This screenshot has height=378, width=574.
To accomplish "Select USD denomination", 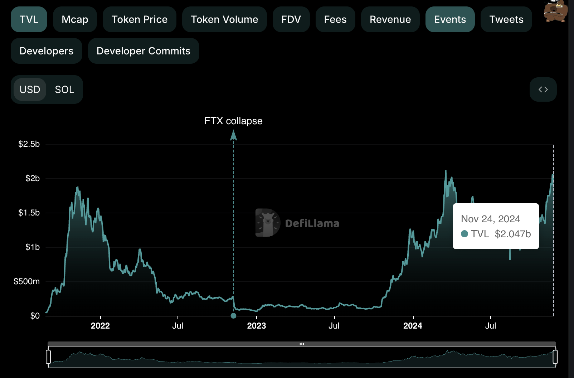I will [30, 89].
